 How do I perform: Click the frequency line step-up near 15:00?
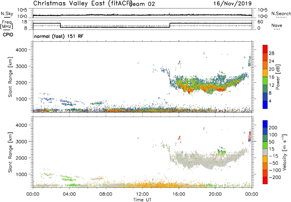coord(170,25)
